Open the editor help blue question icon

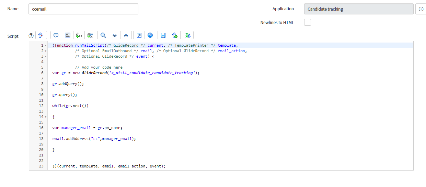[150, 35]
